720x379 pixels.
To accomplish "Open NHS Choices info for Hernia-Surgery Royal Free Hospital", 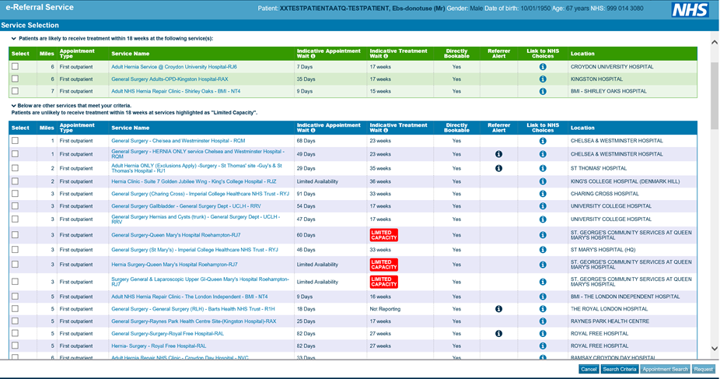I will point(543,346).
